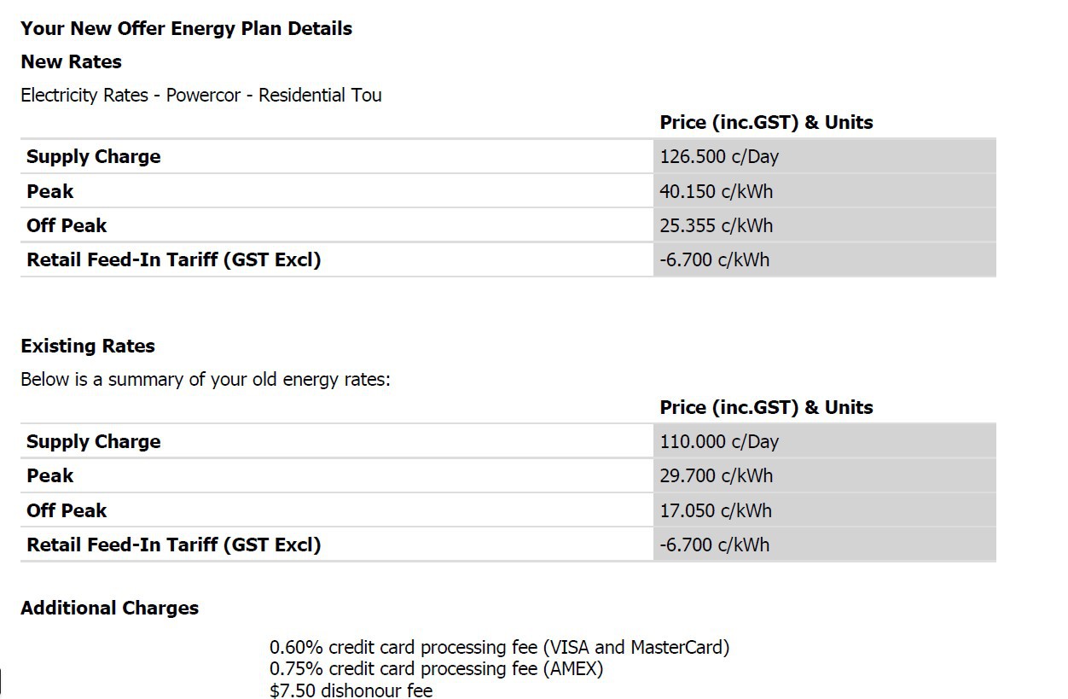
Task: Click the 0.75% AMEX processing fee line
Action: click(x=436, y=668)
